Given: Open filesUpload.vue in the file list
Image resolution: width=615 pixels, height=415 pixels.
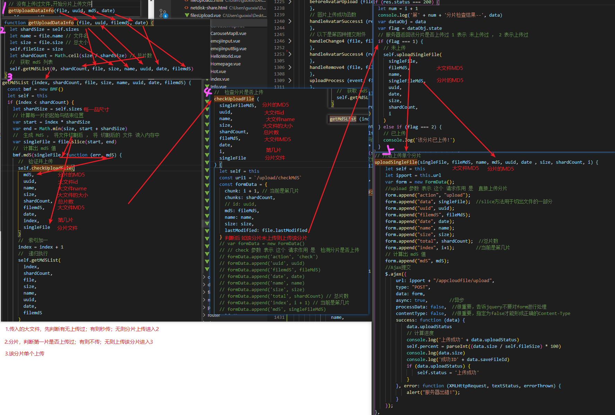Looking at the screenshot, I should [205, 15].
